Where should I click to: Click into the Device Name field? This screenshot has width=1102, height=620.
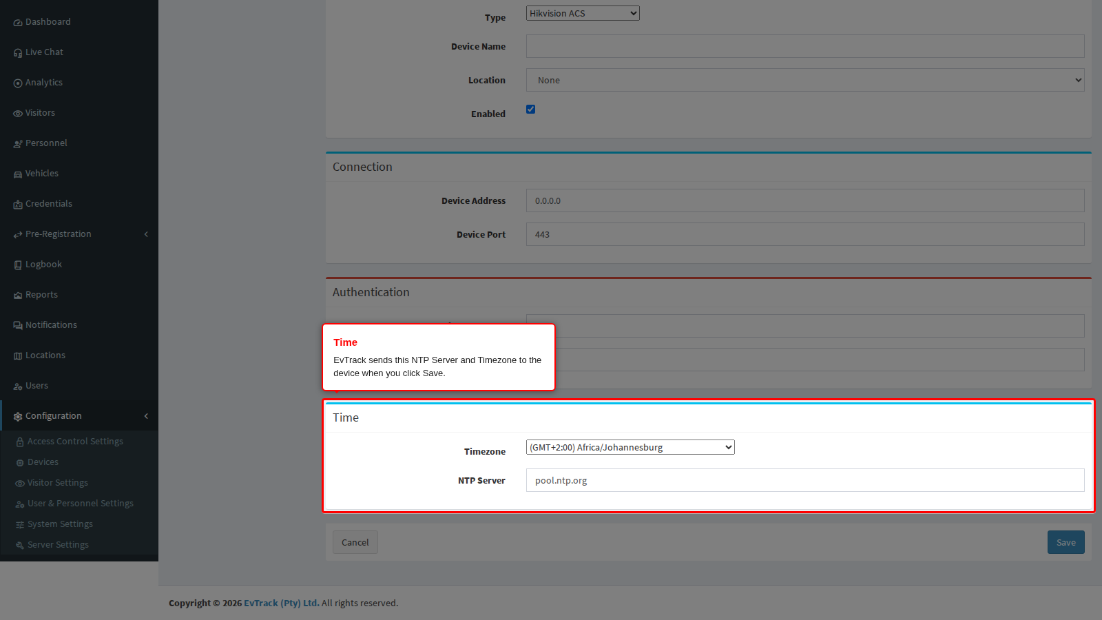pos(805,46)
